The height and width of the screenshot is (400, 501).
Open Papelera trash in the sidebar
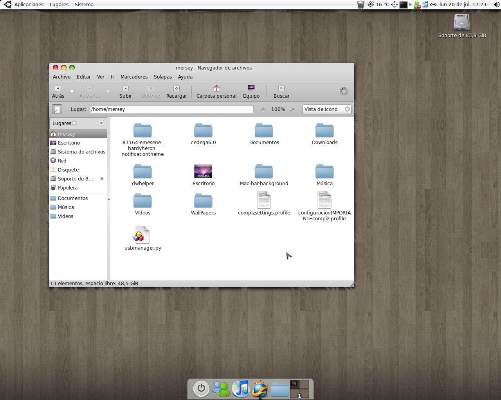coord(78,187)
